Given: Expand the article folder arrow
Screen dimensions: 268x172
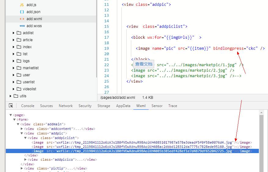Looking at the screenshot, I should (13, 40).
